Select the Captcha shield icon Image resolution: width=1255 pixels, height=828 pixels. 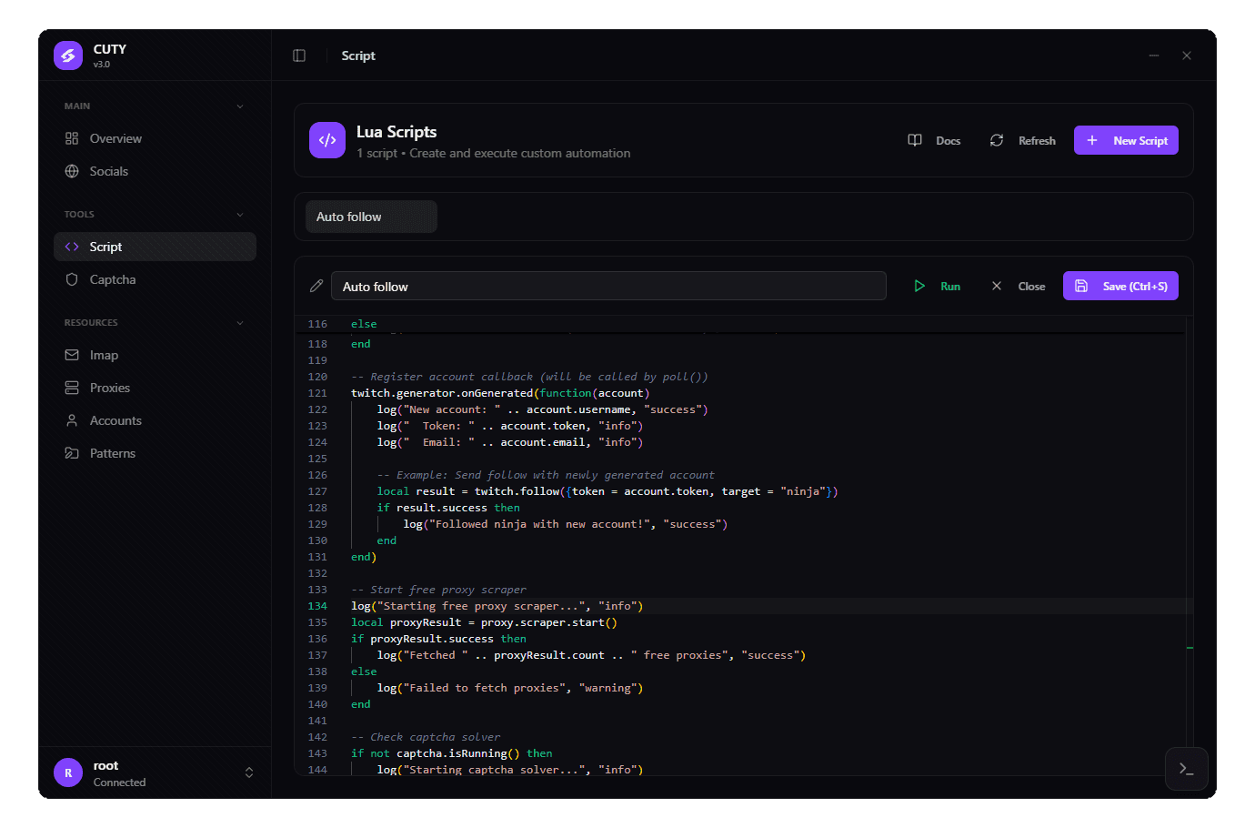click(x=72, y=279)
